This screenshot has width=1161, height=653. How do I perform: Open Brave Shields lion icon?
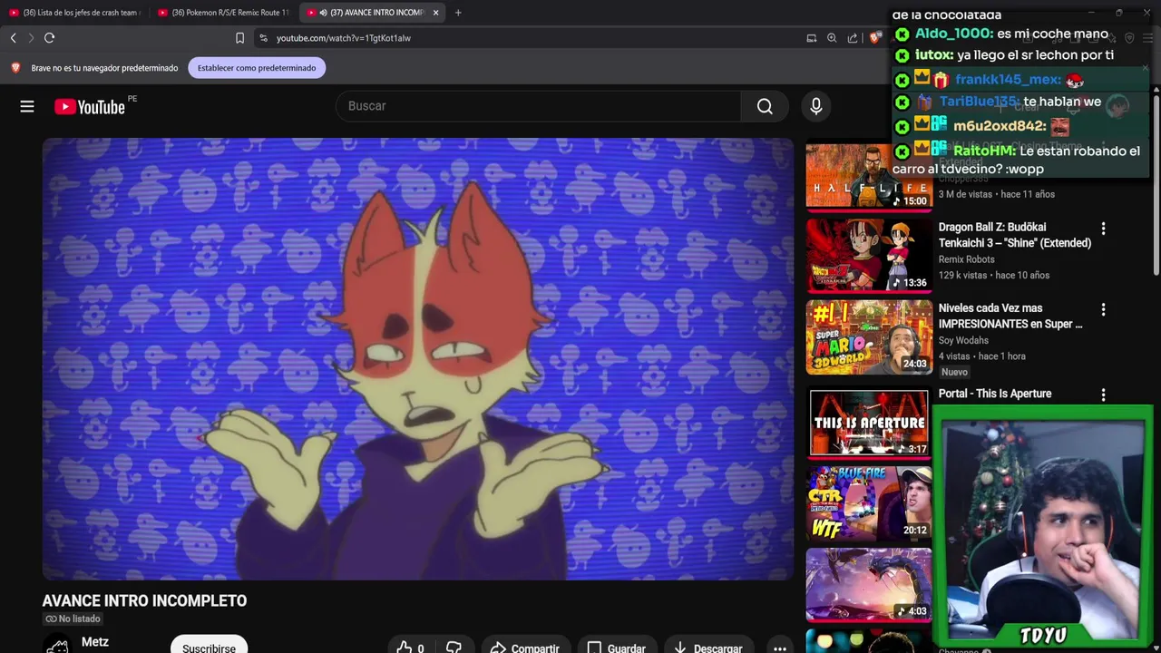click(x=874, y=38)
